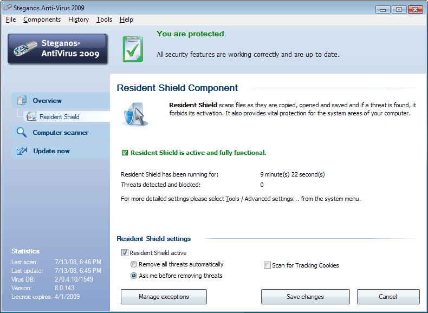
Task: Open the Components menu
Action: tap(42, 19)
